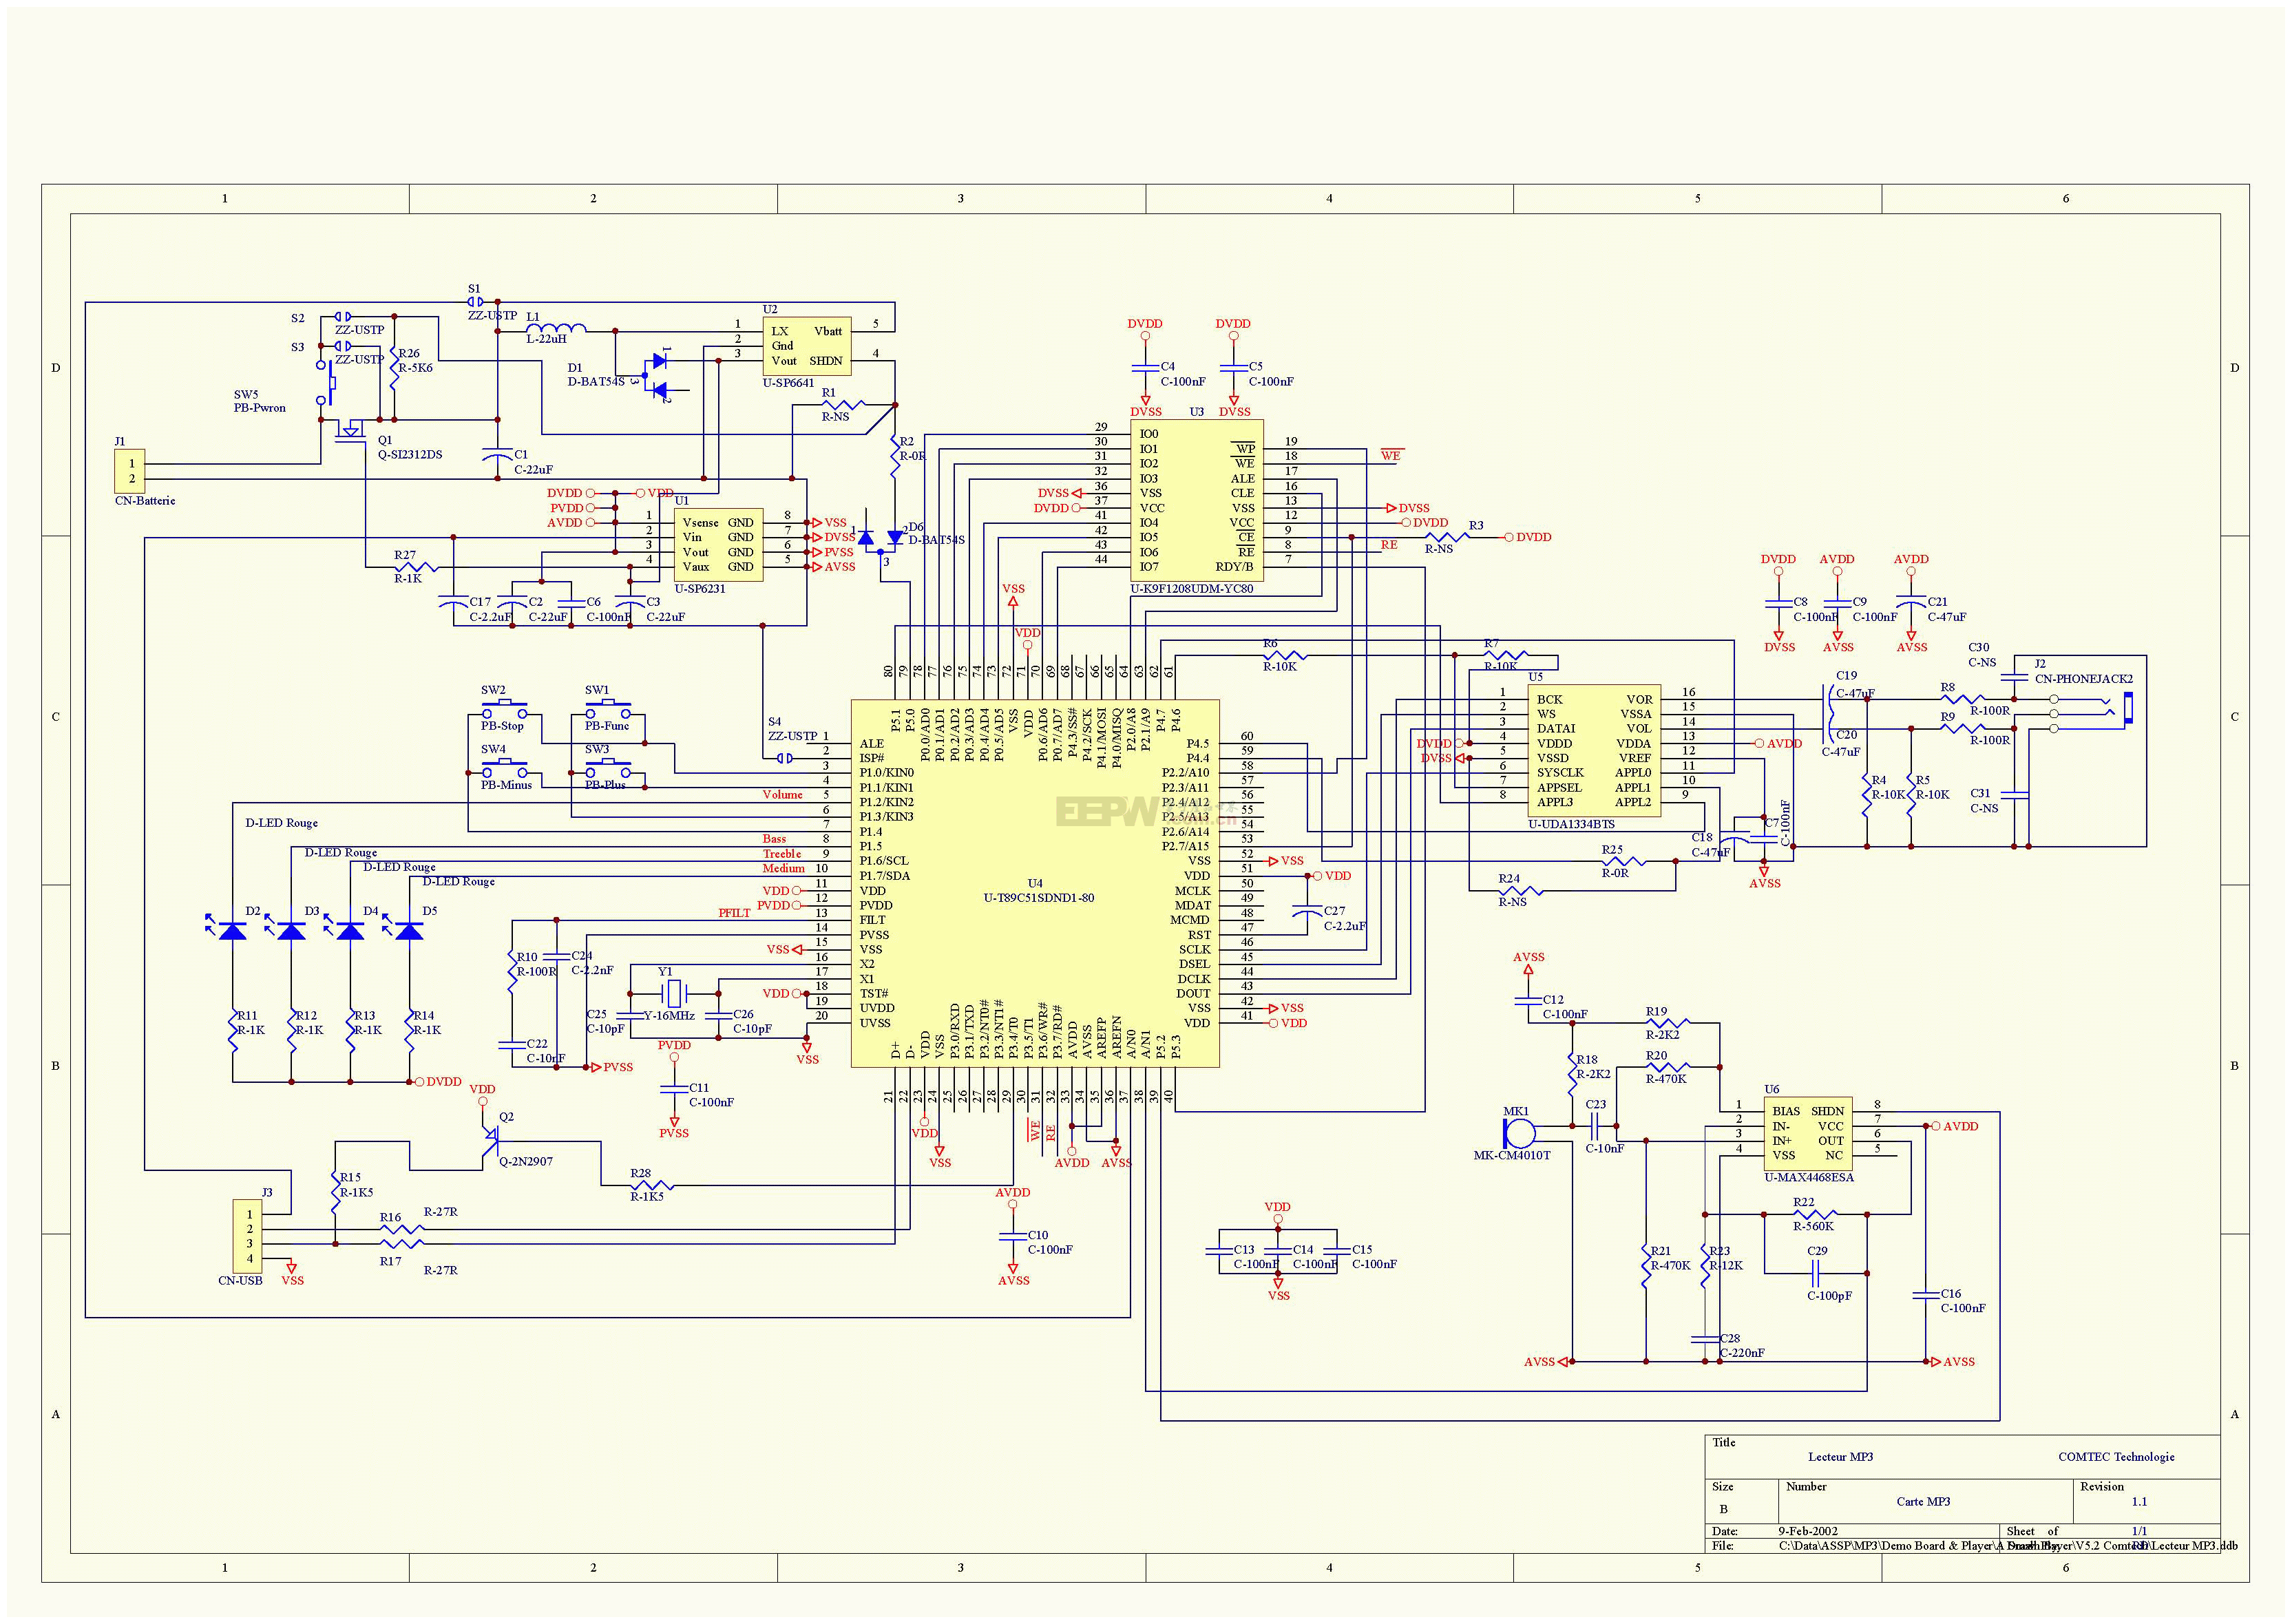Select the U3 K9F1208 flash memory chip
Viewport: 2292px width, 1624px height.
tap(1196, 500)
